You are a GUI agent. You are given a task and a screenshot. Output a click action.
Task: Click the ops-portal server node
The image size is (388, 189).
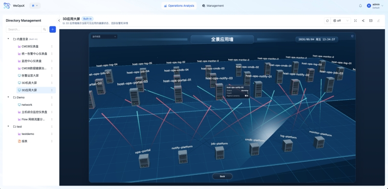click(x=144, y=160)
